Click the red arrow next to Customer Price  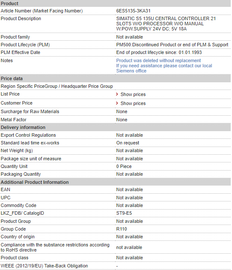click(x=117, y=103)
